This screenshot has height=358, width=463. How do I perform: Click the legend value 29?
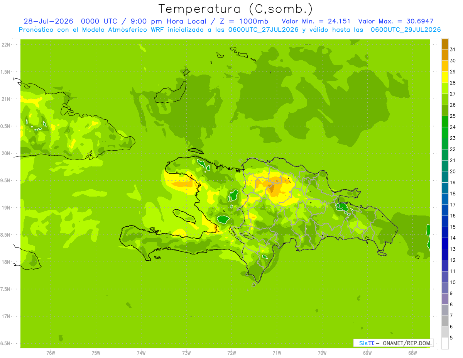pyautogui.click(x=453, y=71)
